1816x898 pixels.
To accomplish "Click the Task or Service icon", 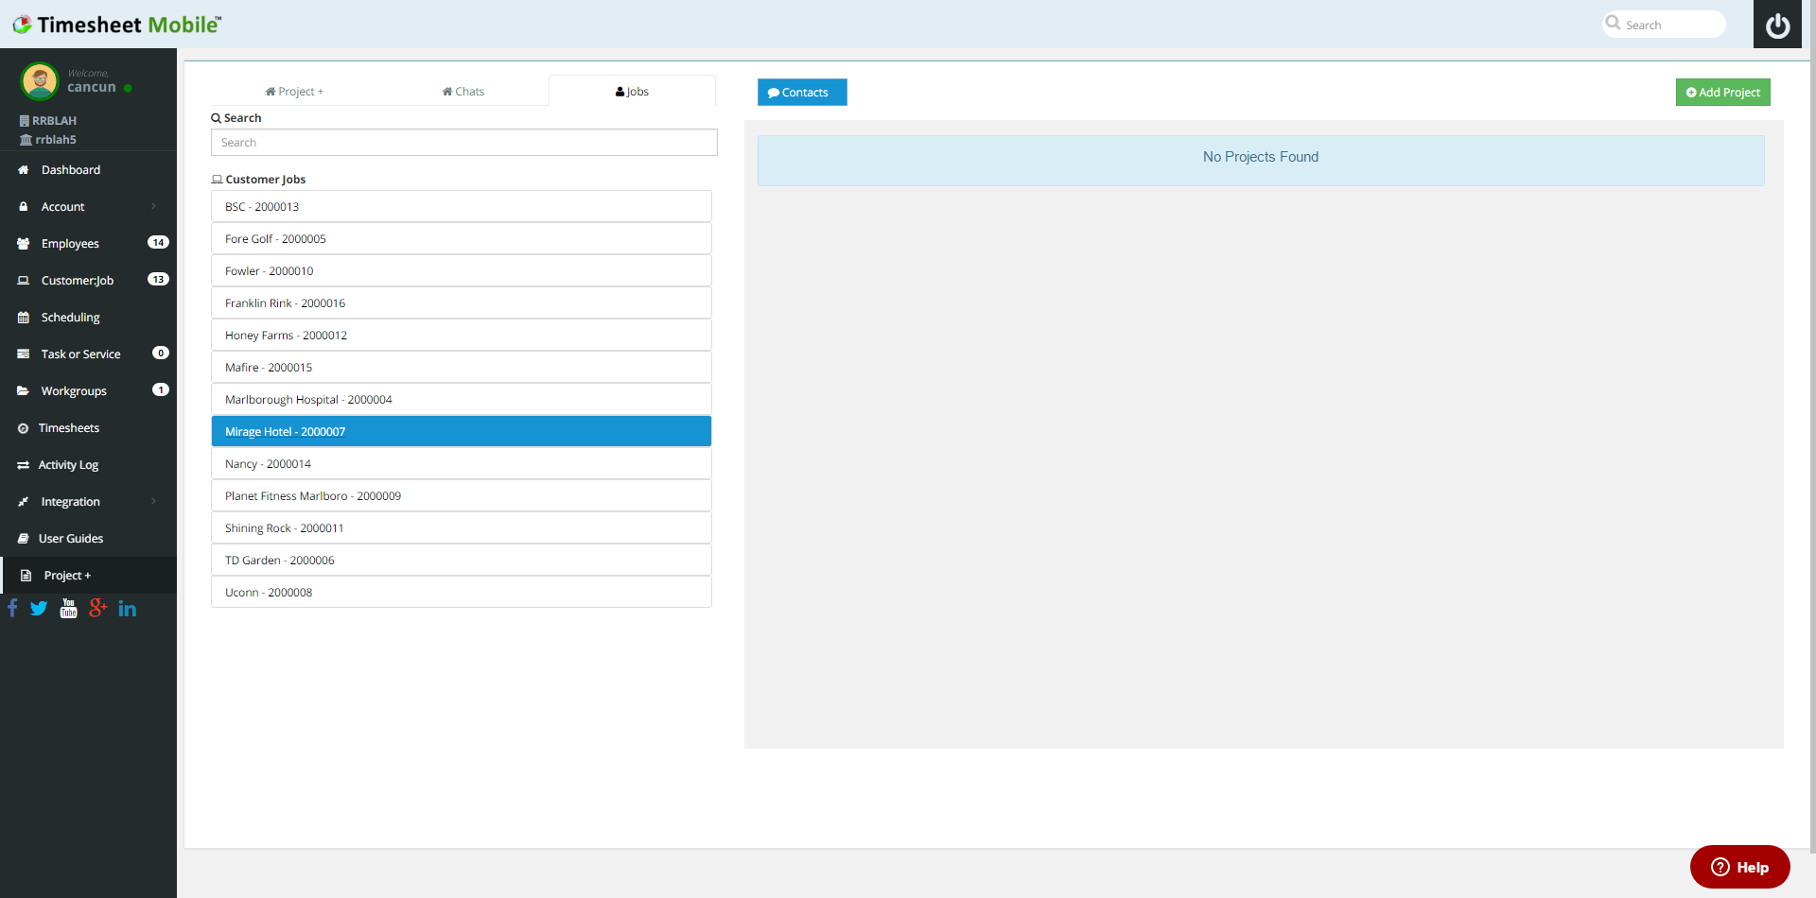I will click(x=24, y=354).
